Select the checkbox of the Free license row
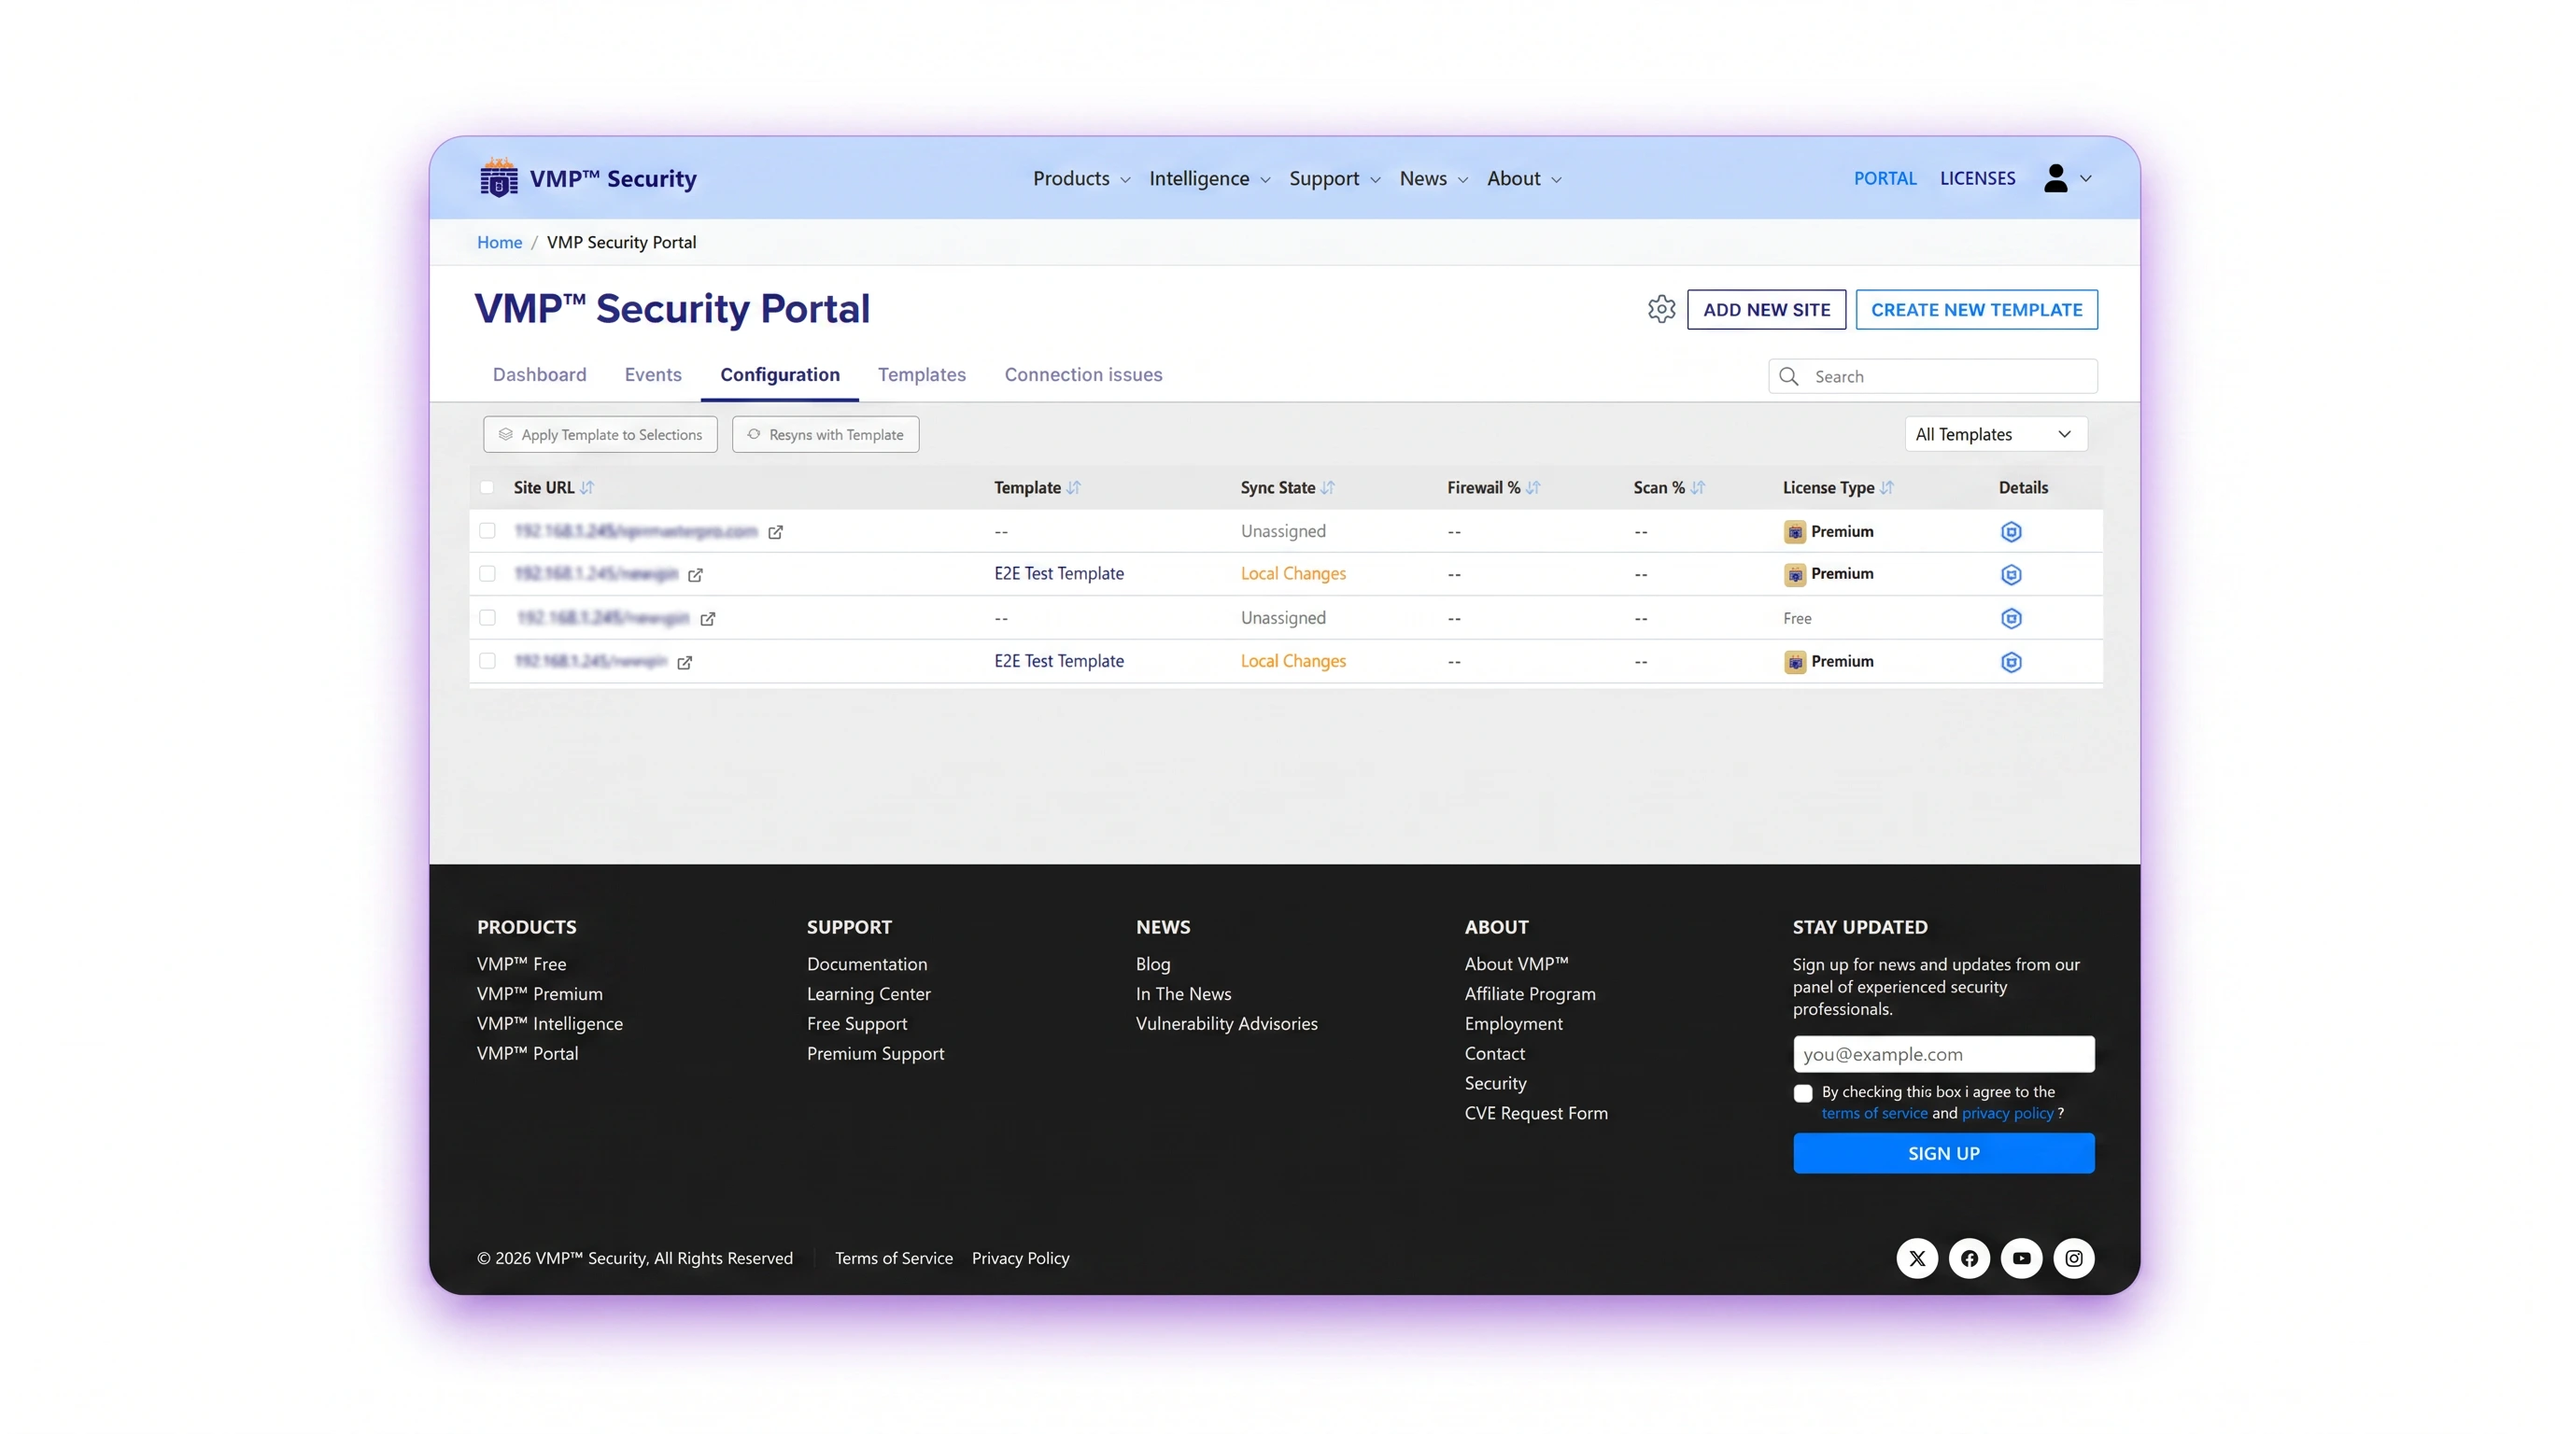This screenshot has width=2570, height=1434. tap(487, 617)
